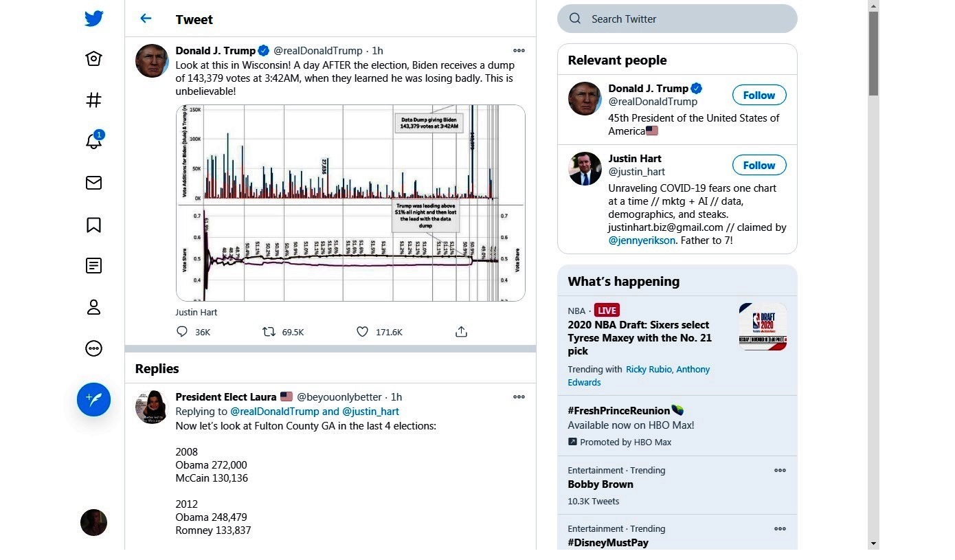This screenshot has width=955, height=560.
Task: Open Direct Messages
Action: click(x=93, y=183)
